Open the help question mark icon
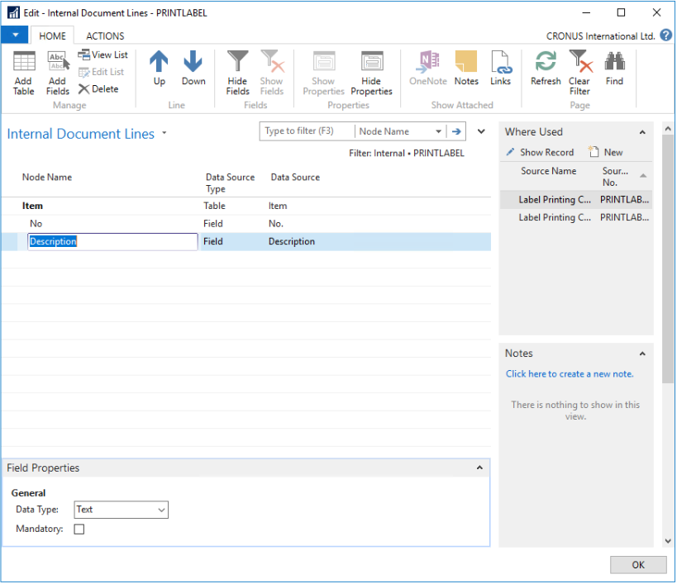The height and width of the screenshot is (584, 677). click(666, 35)
